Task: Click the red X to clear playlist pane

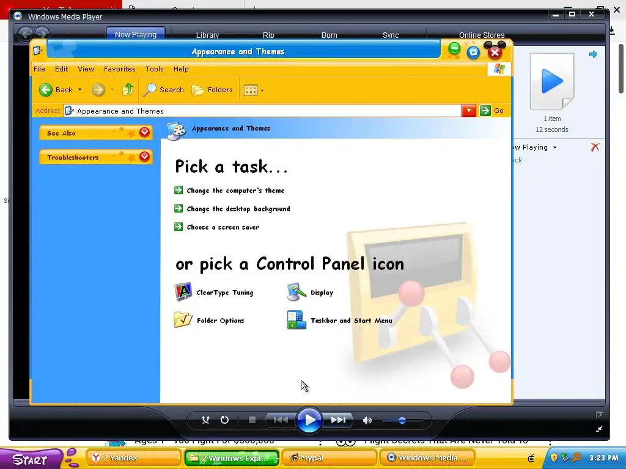Action: [x=595, y=147]
